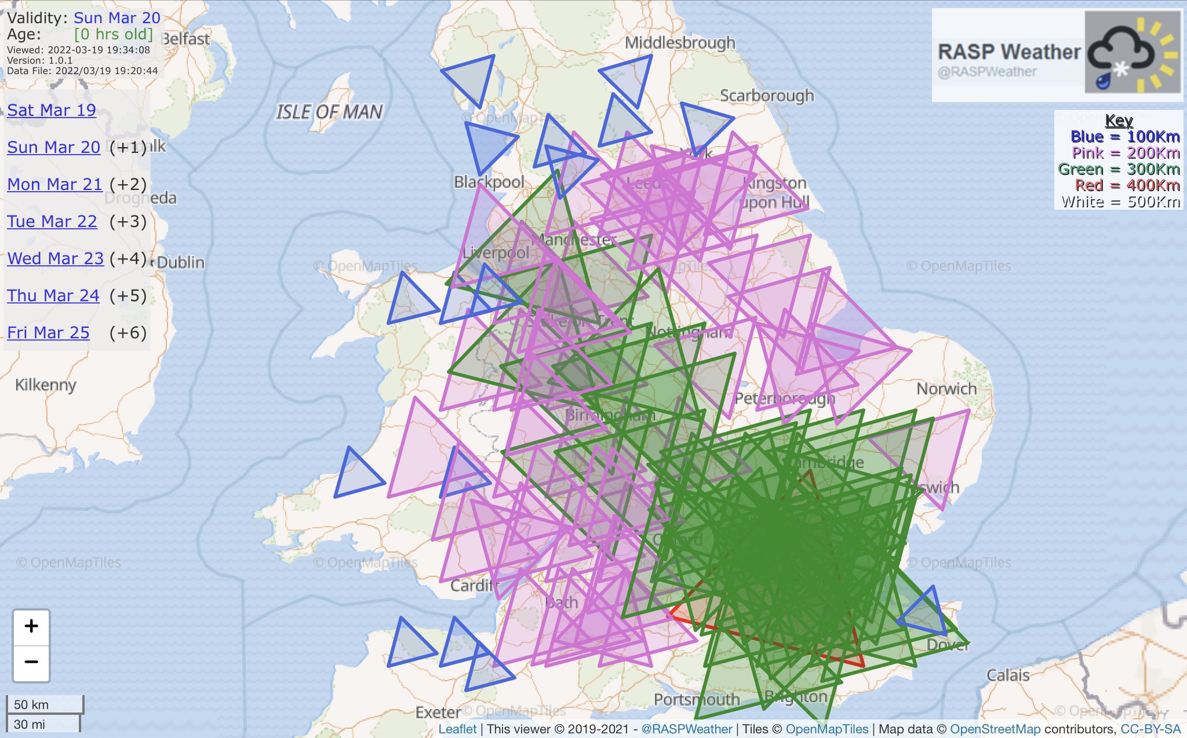Select the Sun Mar 20 forecast
The height and width of the screenshot is (738, 1187).
[x=54, y=147]
